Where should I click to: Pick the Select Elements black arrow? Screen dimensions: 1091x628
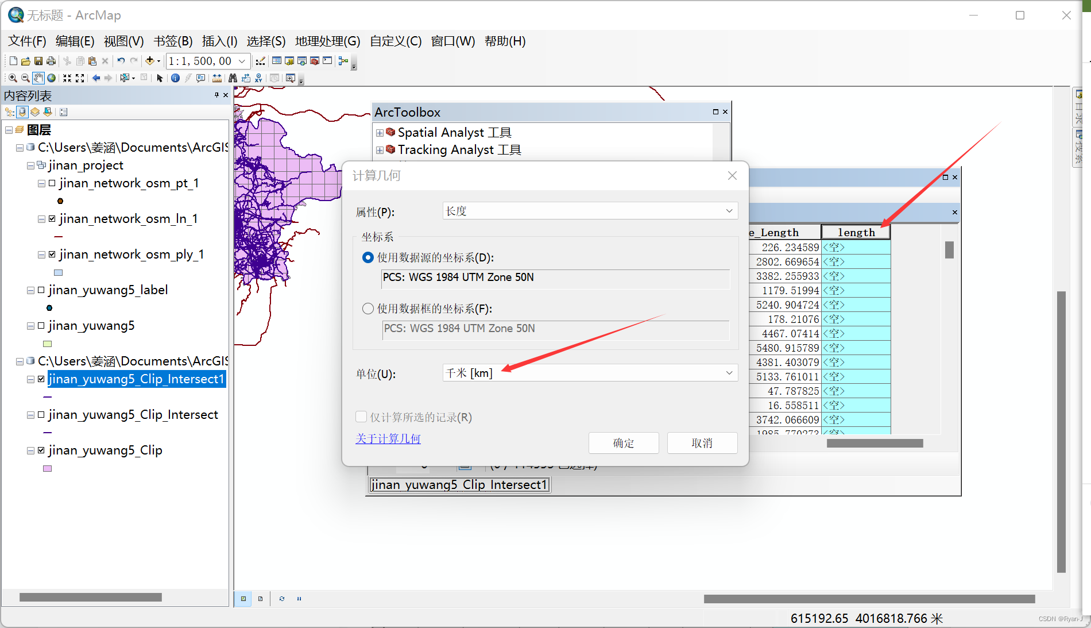(160, 78)
